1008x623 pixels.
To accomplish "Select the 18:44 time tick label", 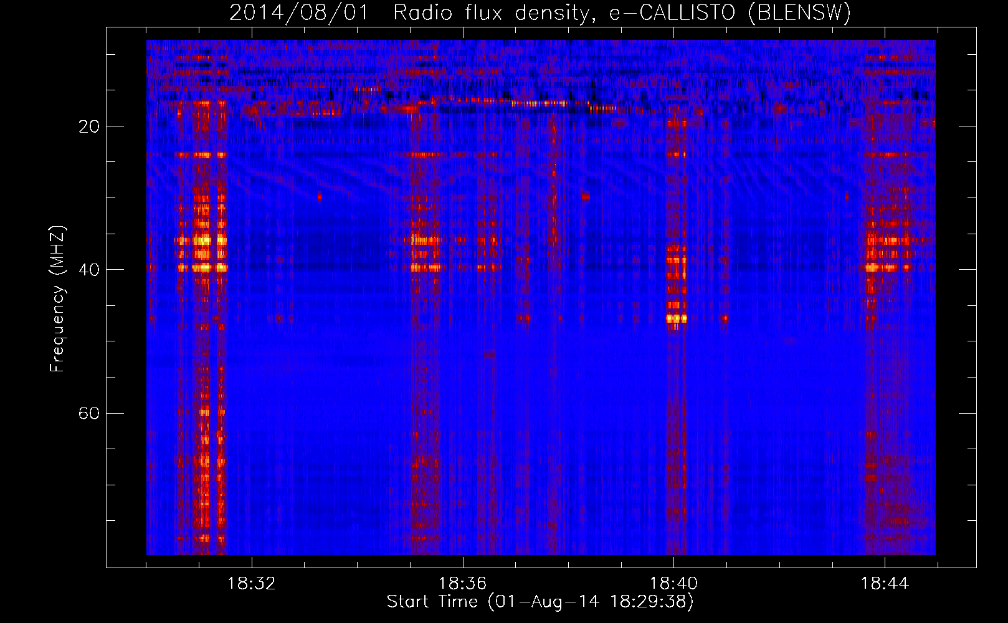I will (x=885, y=584).
